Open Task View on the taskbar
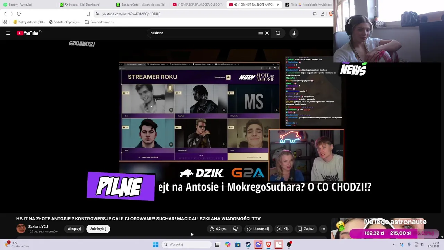This screenshot has width=444, height=250. [x=217, y=244]
